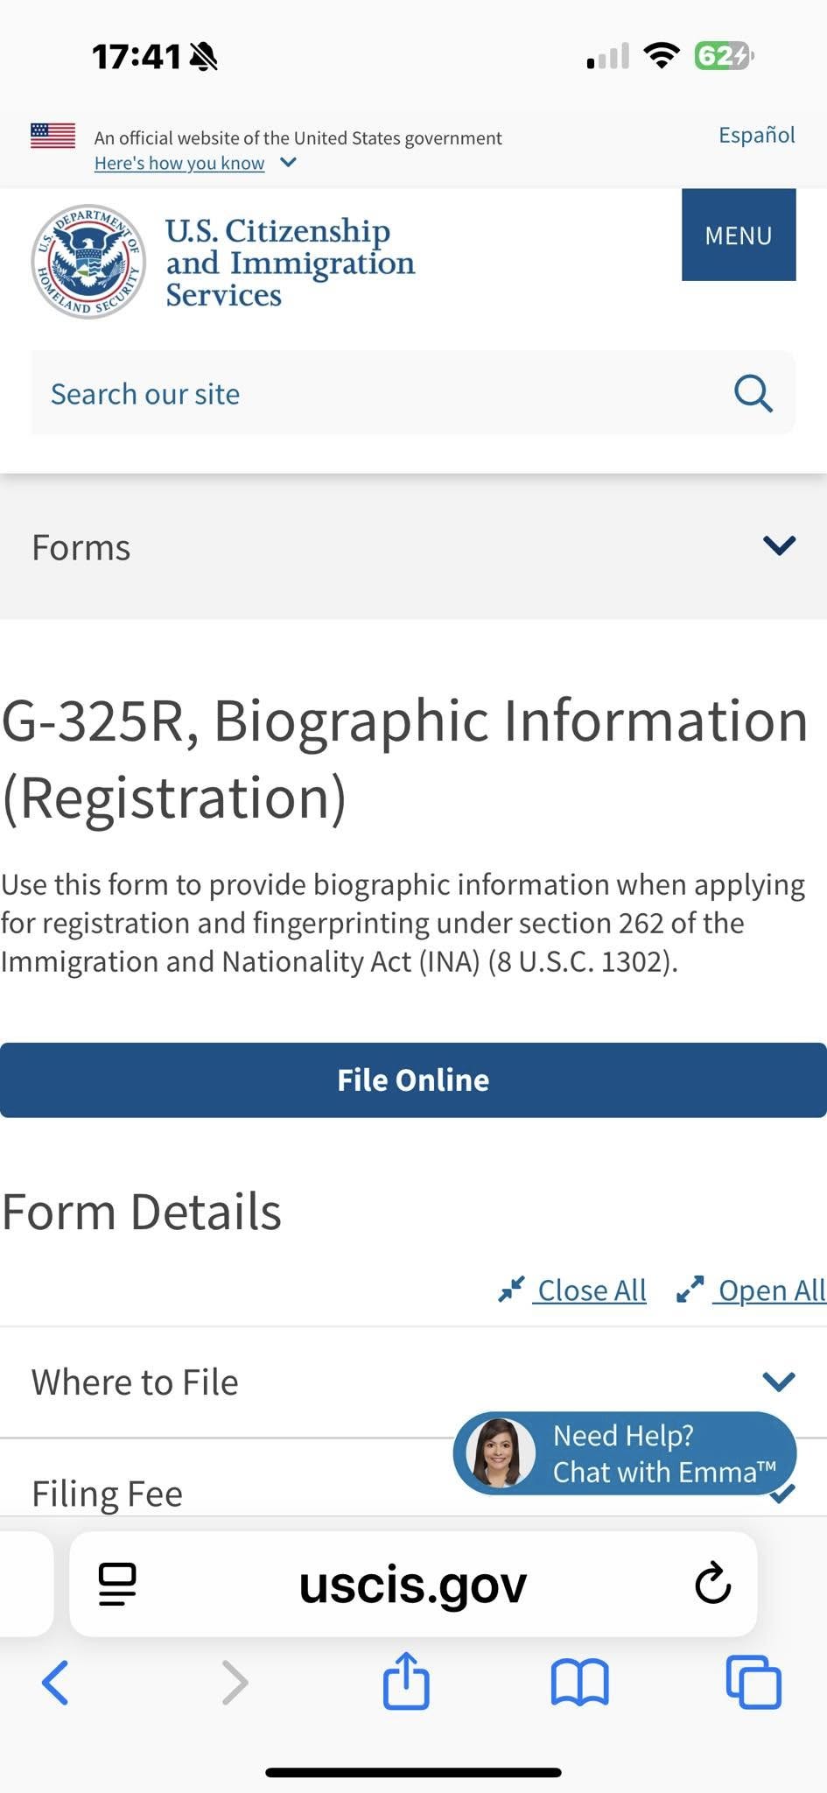Show open tabs in Safari
Image resolution: width=827 pixels, height=1793 pixels.
click(x=753, y=1682)
